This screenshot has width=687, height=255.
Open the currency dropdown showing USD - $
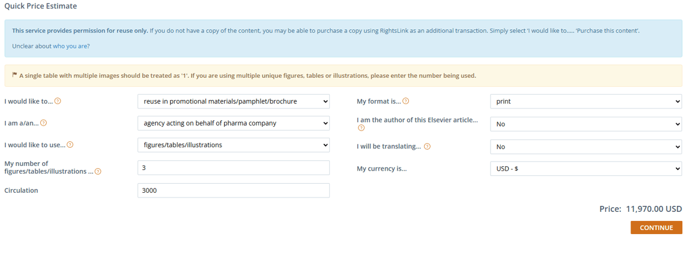tap(586, 169)
